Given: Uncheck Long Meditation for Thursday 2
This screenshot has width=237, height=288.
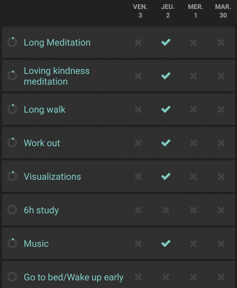Looking at the screenshot, I should (166, 42).
